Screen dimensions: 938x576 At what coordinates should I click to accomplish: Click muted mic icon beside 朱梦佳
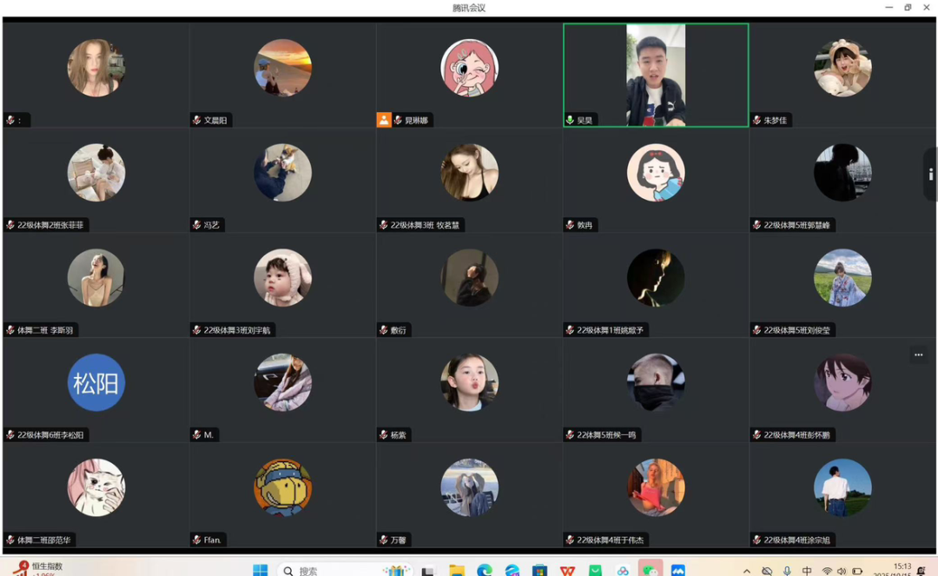[x=757, y=120]
